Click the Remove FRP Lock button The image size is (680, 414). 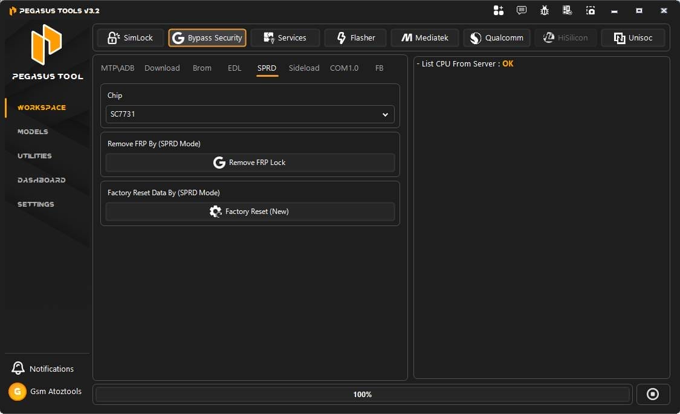(x=250, y=162)
